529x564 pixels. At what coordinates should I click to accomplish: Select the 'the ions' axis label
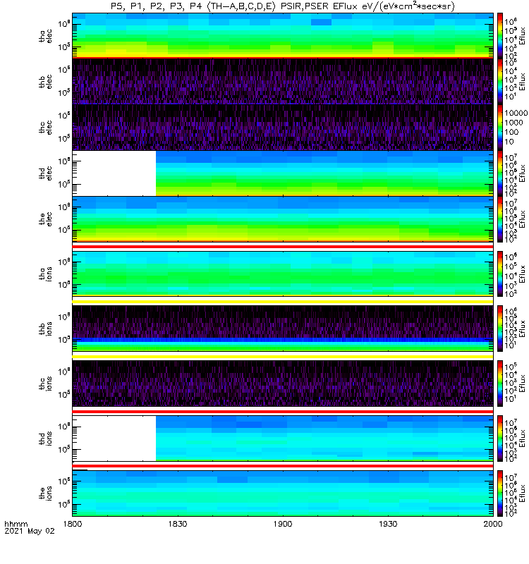tap(45, 493)
